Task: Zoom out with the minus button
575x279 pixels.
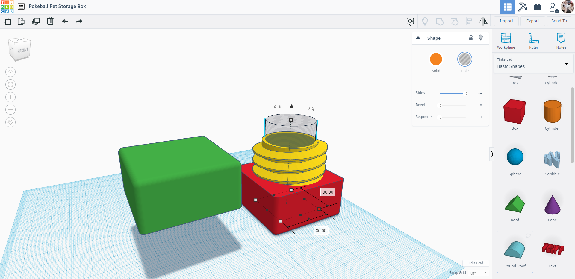Action: [x=10, y=110]
